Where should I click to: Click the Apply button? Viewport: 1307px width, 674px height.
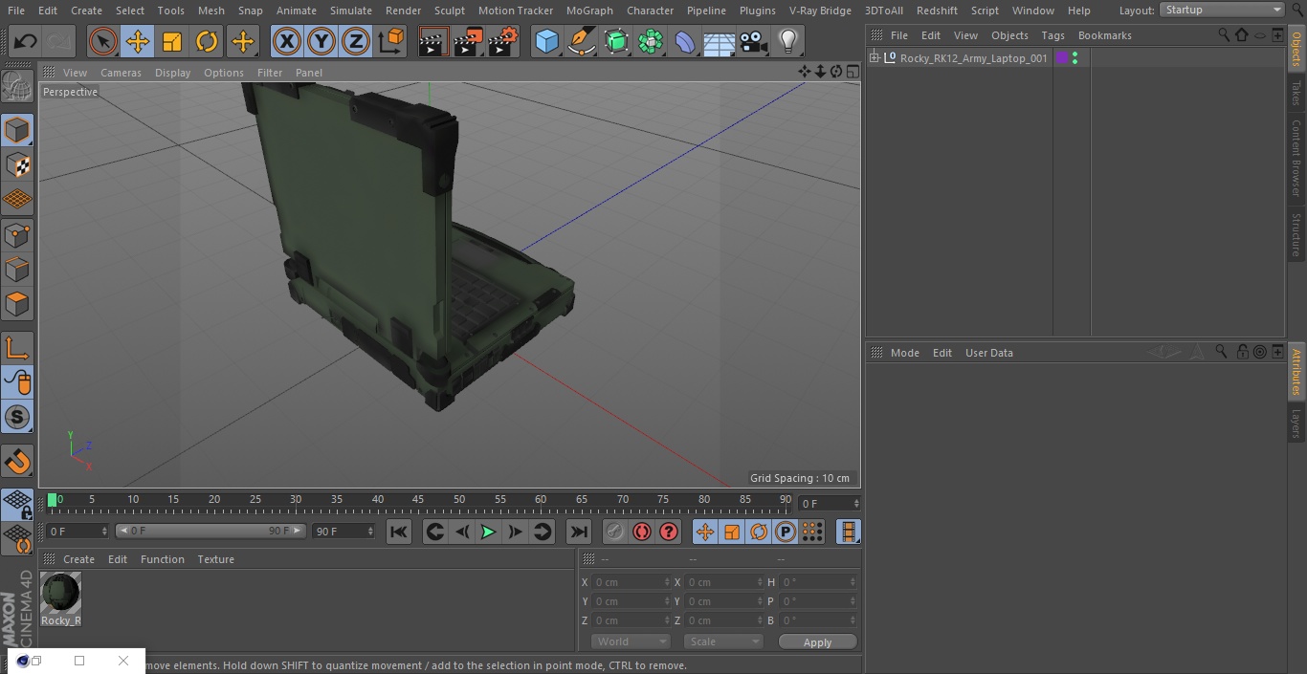(817, 642)
